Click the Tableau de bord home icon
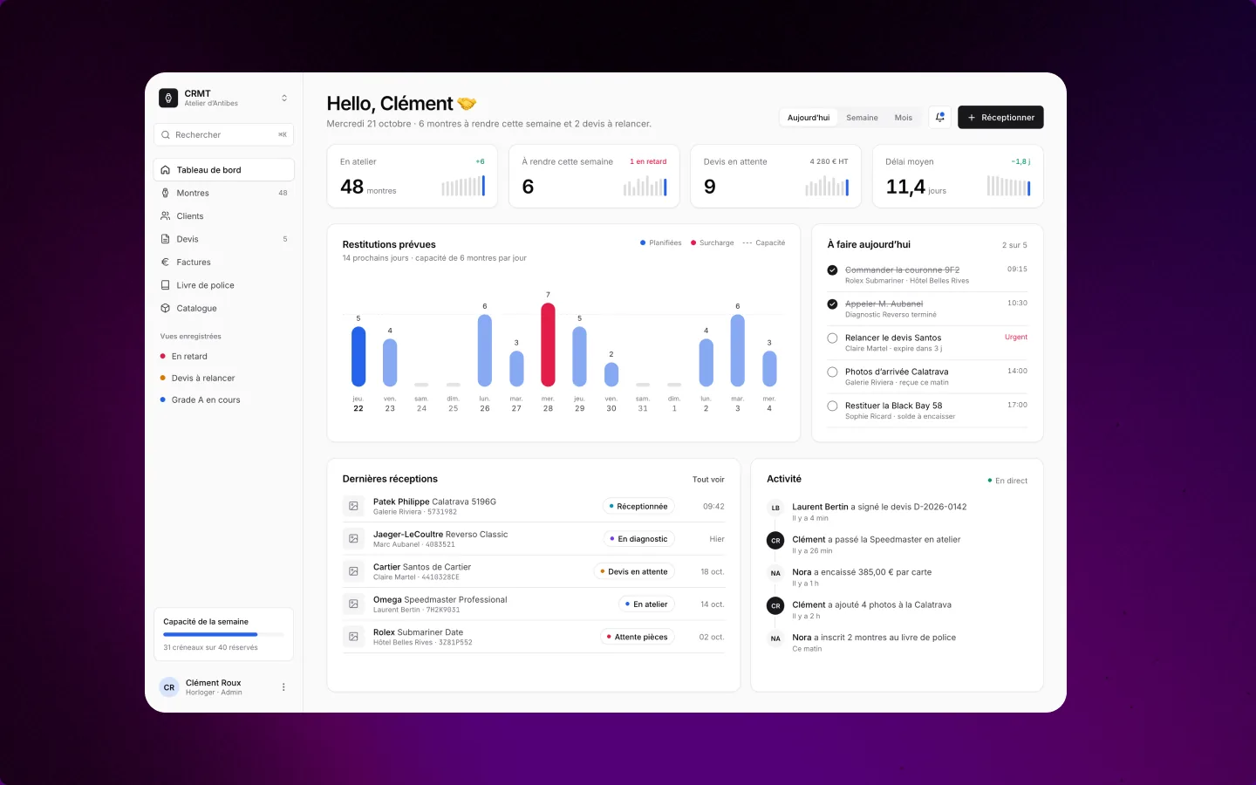 coord(166,170)
